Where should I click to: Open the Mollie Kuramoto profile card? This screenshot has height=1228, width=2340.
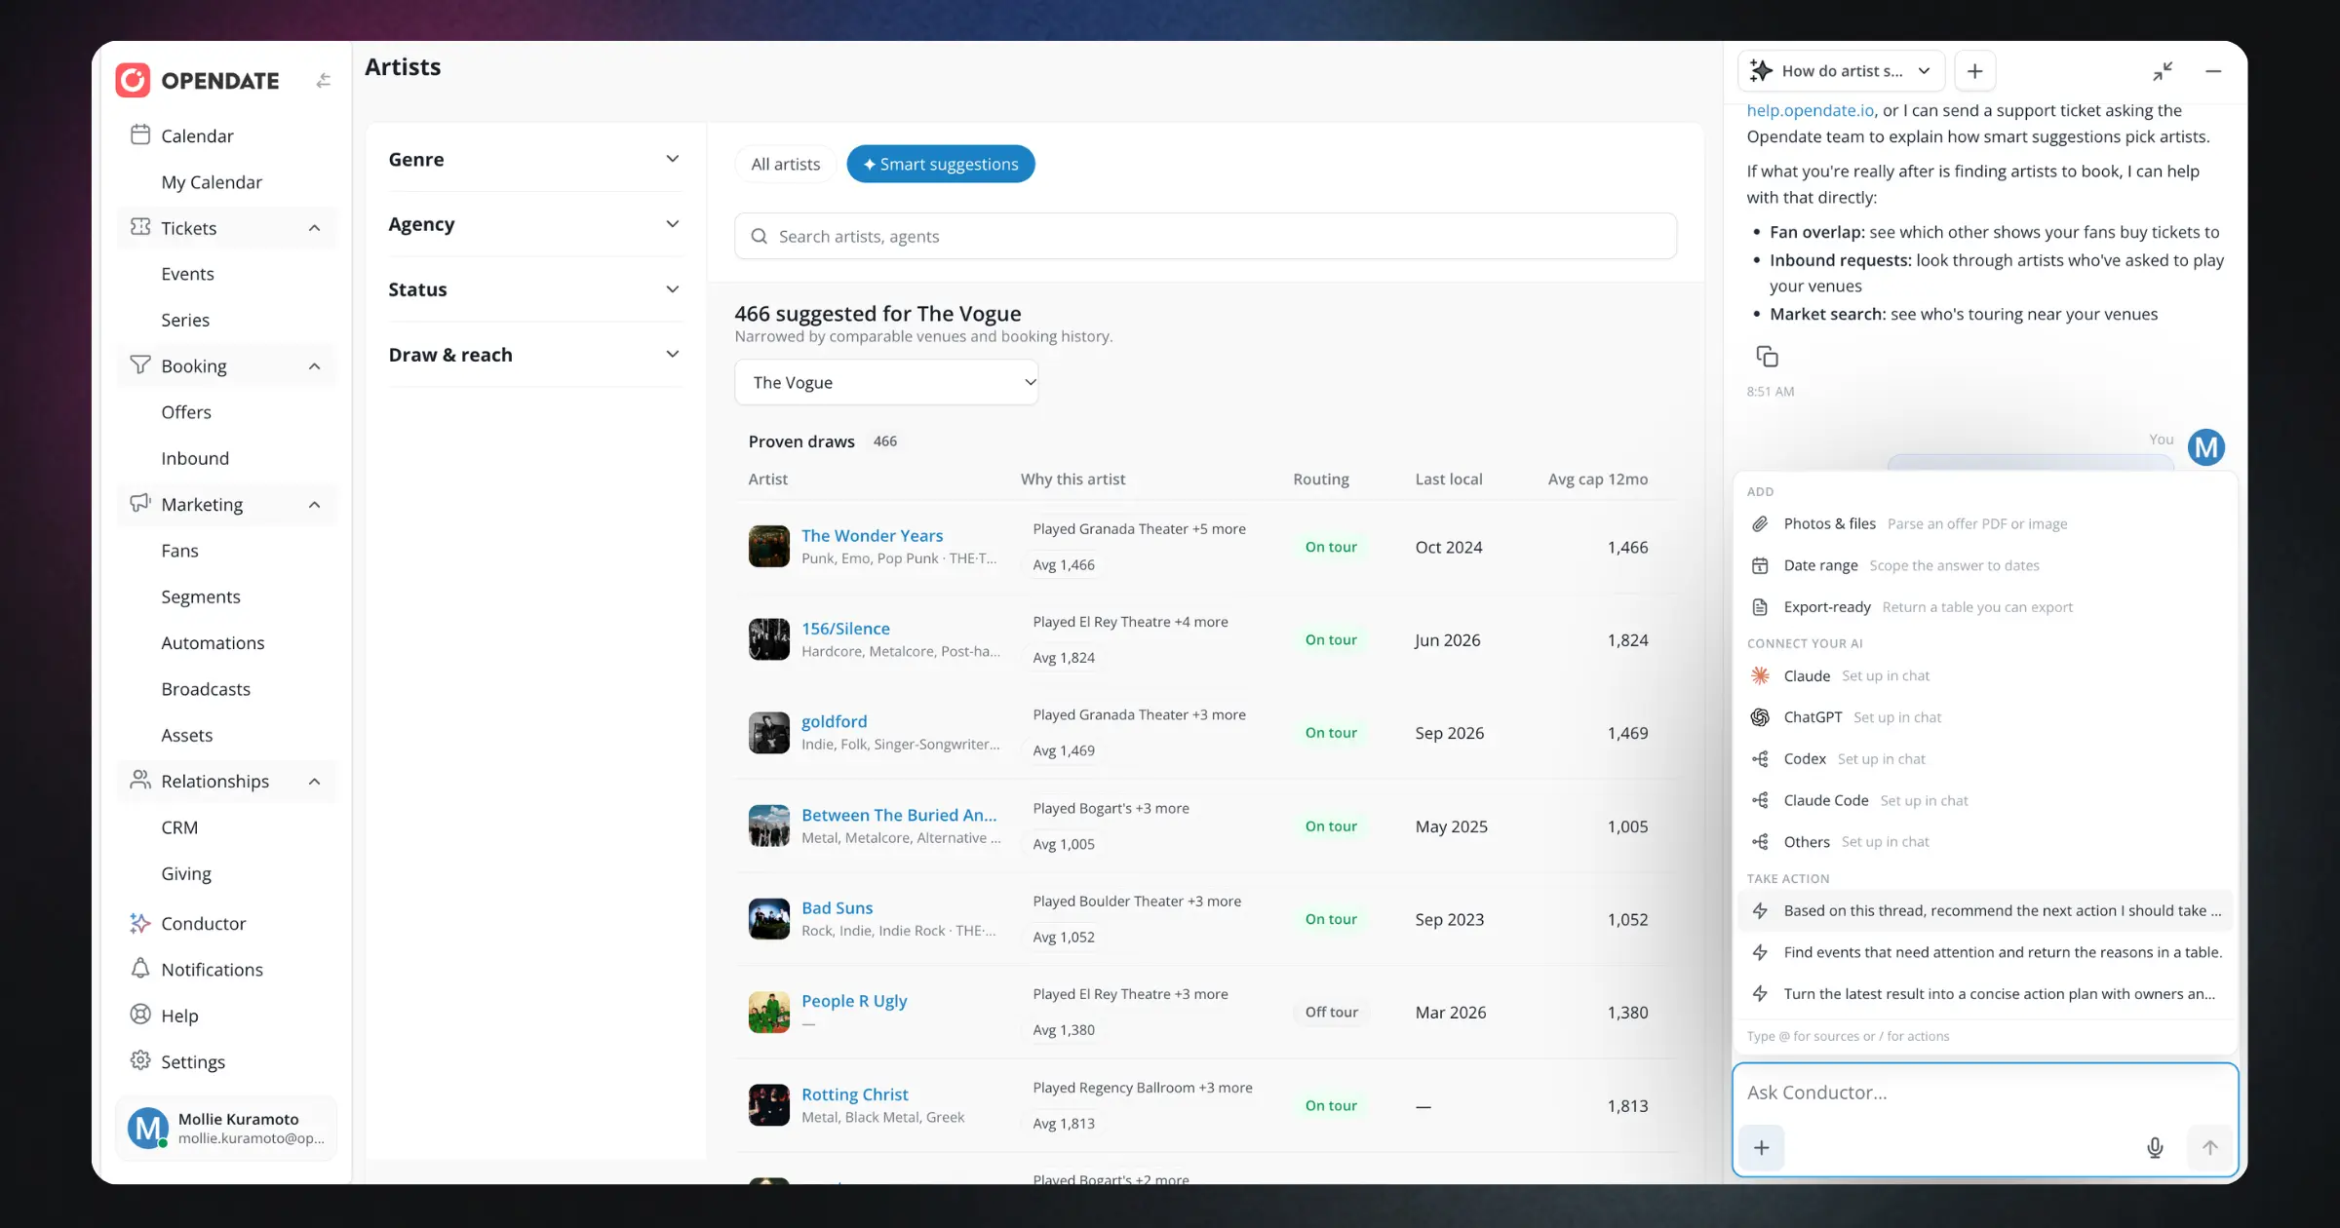(226, 1128)
